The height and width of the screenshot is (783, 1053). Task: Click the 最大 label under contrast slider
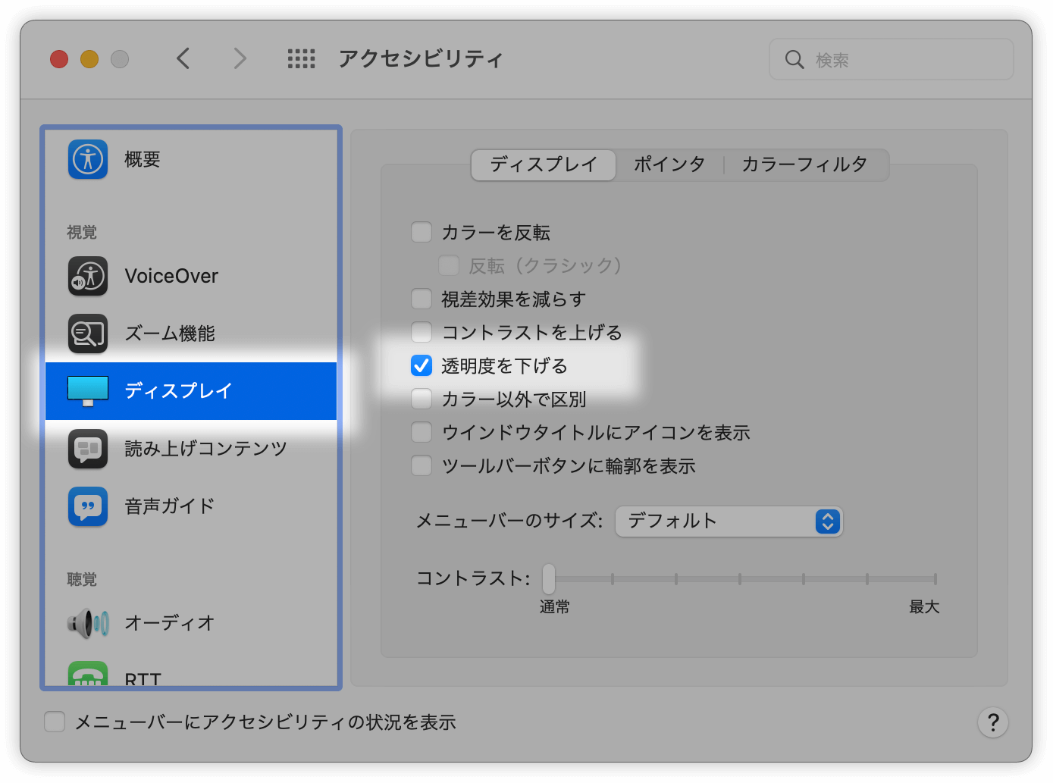click(x=924, y=607)
